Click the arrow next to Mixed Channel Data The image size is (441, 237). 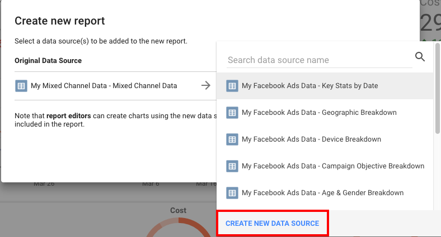coord(206,85)
